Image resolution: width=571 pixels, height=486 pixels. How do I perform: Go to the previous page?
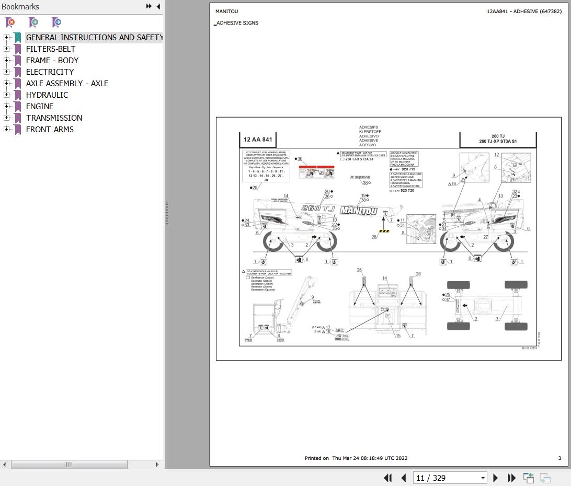[403, 478]
